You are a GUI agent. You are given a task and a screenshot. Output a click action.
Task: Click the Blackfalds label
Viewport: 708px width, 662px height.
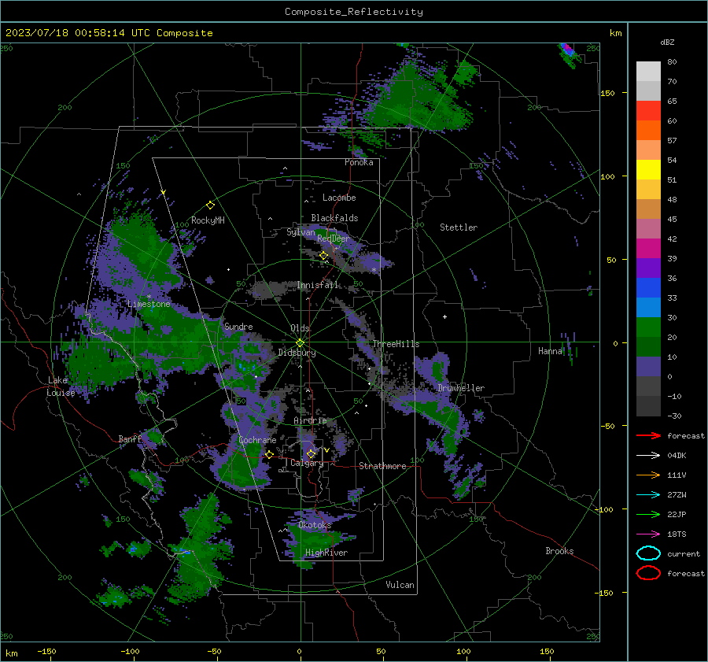pos(334,218)
